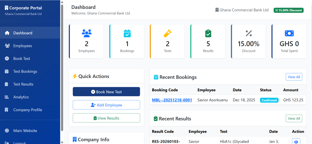The width and height of the screenshot is (312, 144).
Task: Click the Action column header in results
Action: (298, 132)
